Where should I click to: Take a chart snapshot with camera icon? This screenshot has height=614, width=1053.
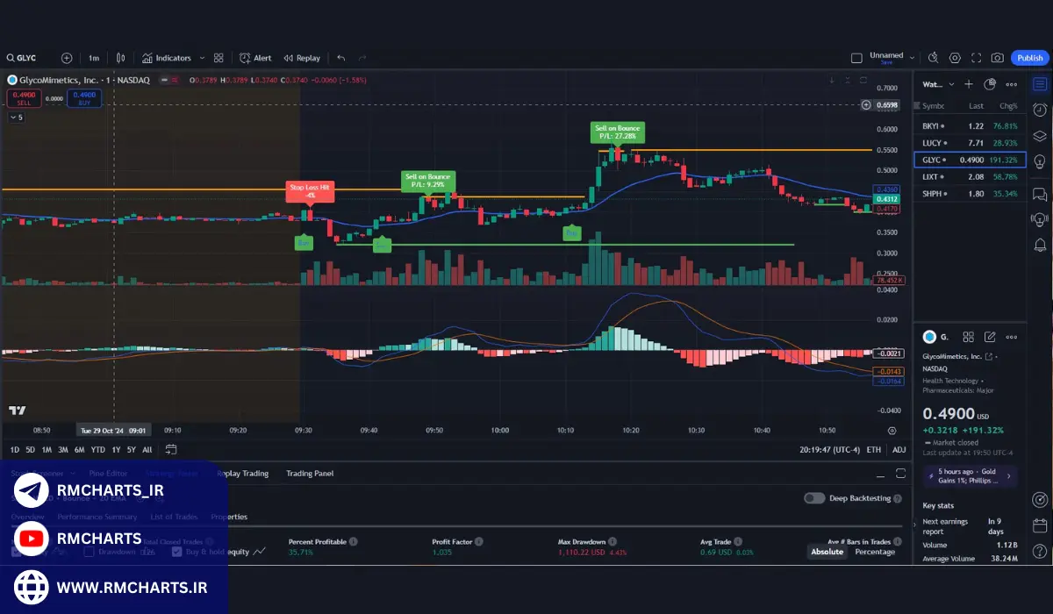pyautogui.click(x=997, y=58)
